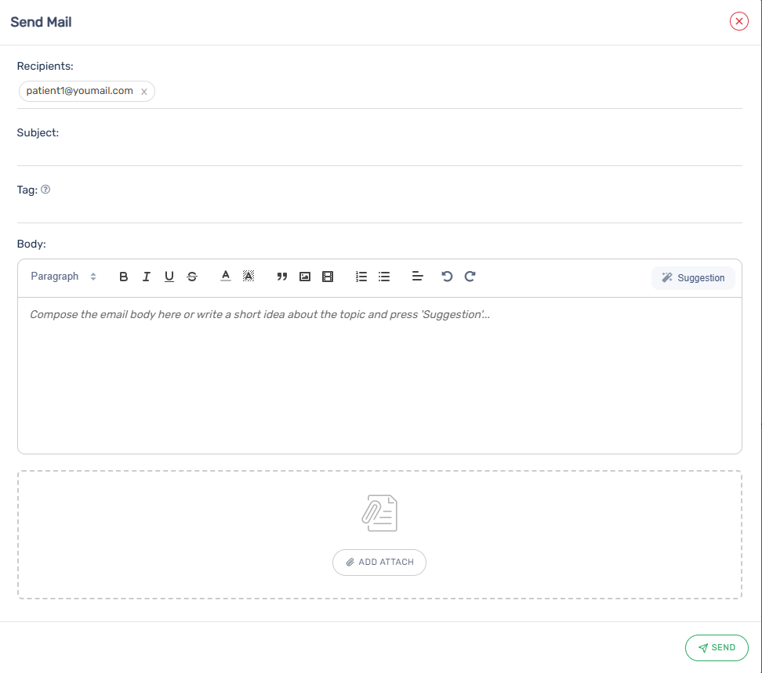Click the Recipients field area
762x673 pixels.
[x=379, y=92]
